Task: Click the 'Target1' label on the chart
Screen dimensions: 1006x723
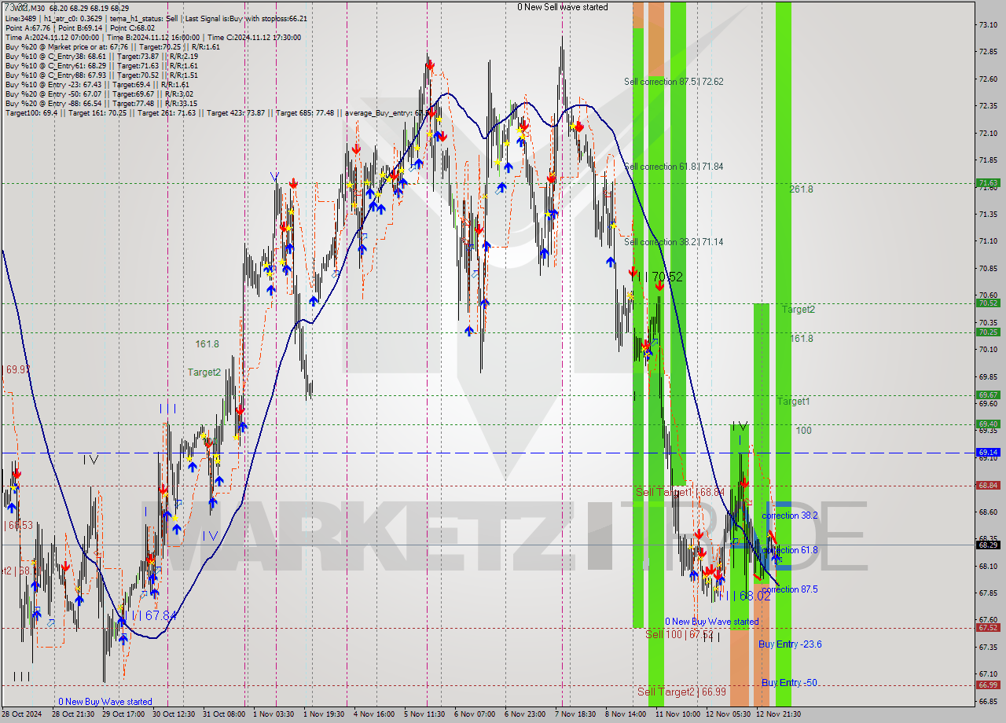Action: point(793,402)
